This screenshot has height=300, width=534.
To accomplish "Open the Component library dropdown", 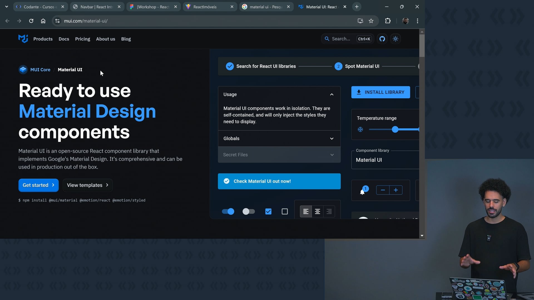I will click(x=385, y=160).
